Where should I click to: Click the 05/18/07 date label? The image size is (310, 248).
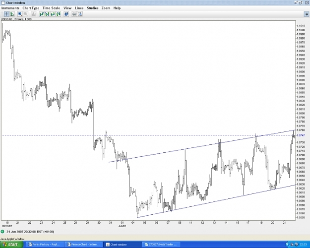(7, 226)
